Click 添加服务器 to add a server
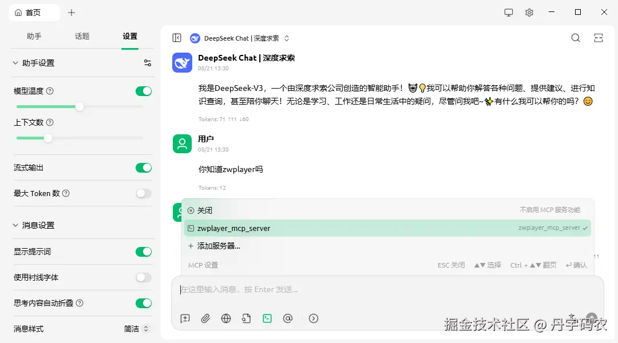Image resolution: width=618 pixels, height=343 pixels. click(217, 246)
